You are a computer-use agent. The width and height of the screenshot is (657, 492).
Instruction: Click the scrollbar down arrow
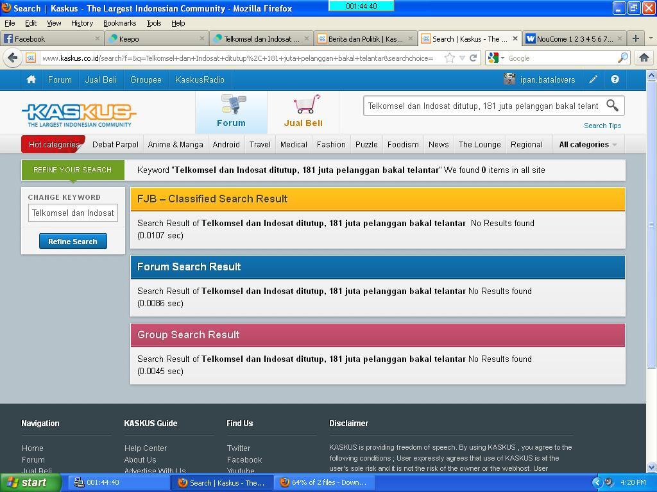coord(651,467)
